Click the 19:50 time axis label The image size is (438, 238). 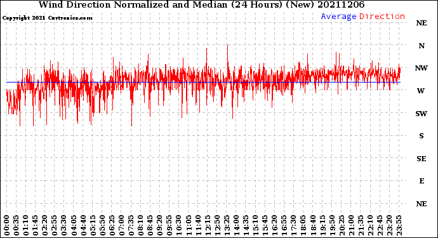click(x=332, y=225)
